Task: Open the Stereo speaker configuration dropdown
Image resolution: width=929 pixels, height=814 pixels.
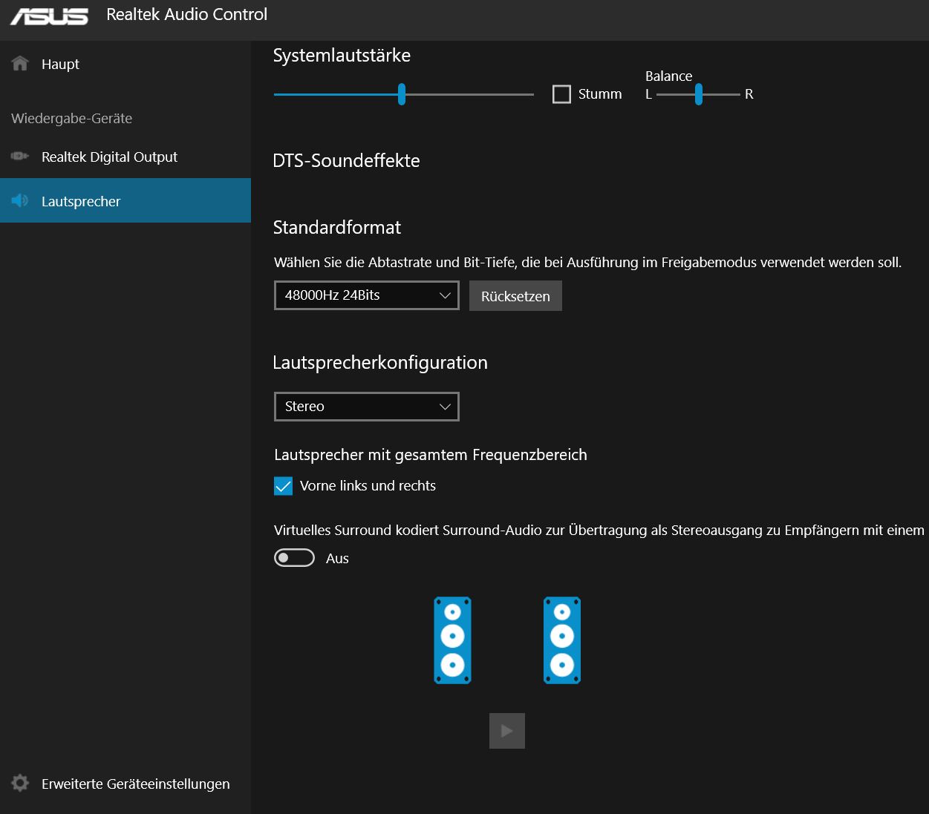Action: pyautogui.click(x=367, y=407)
